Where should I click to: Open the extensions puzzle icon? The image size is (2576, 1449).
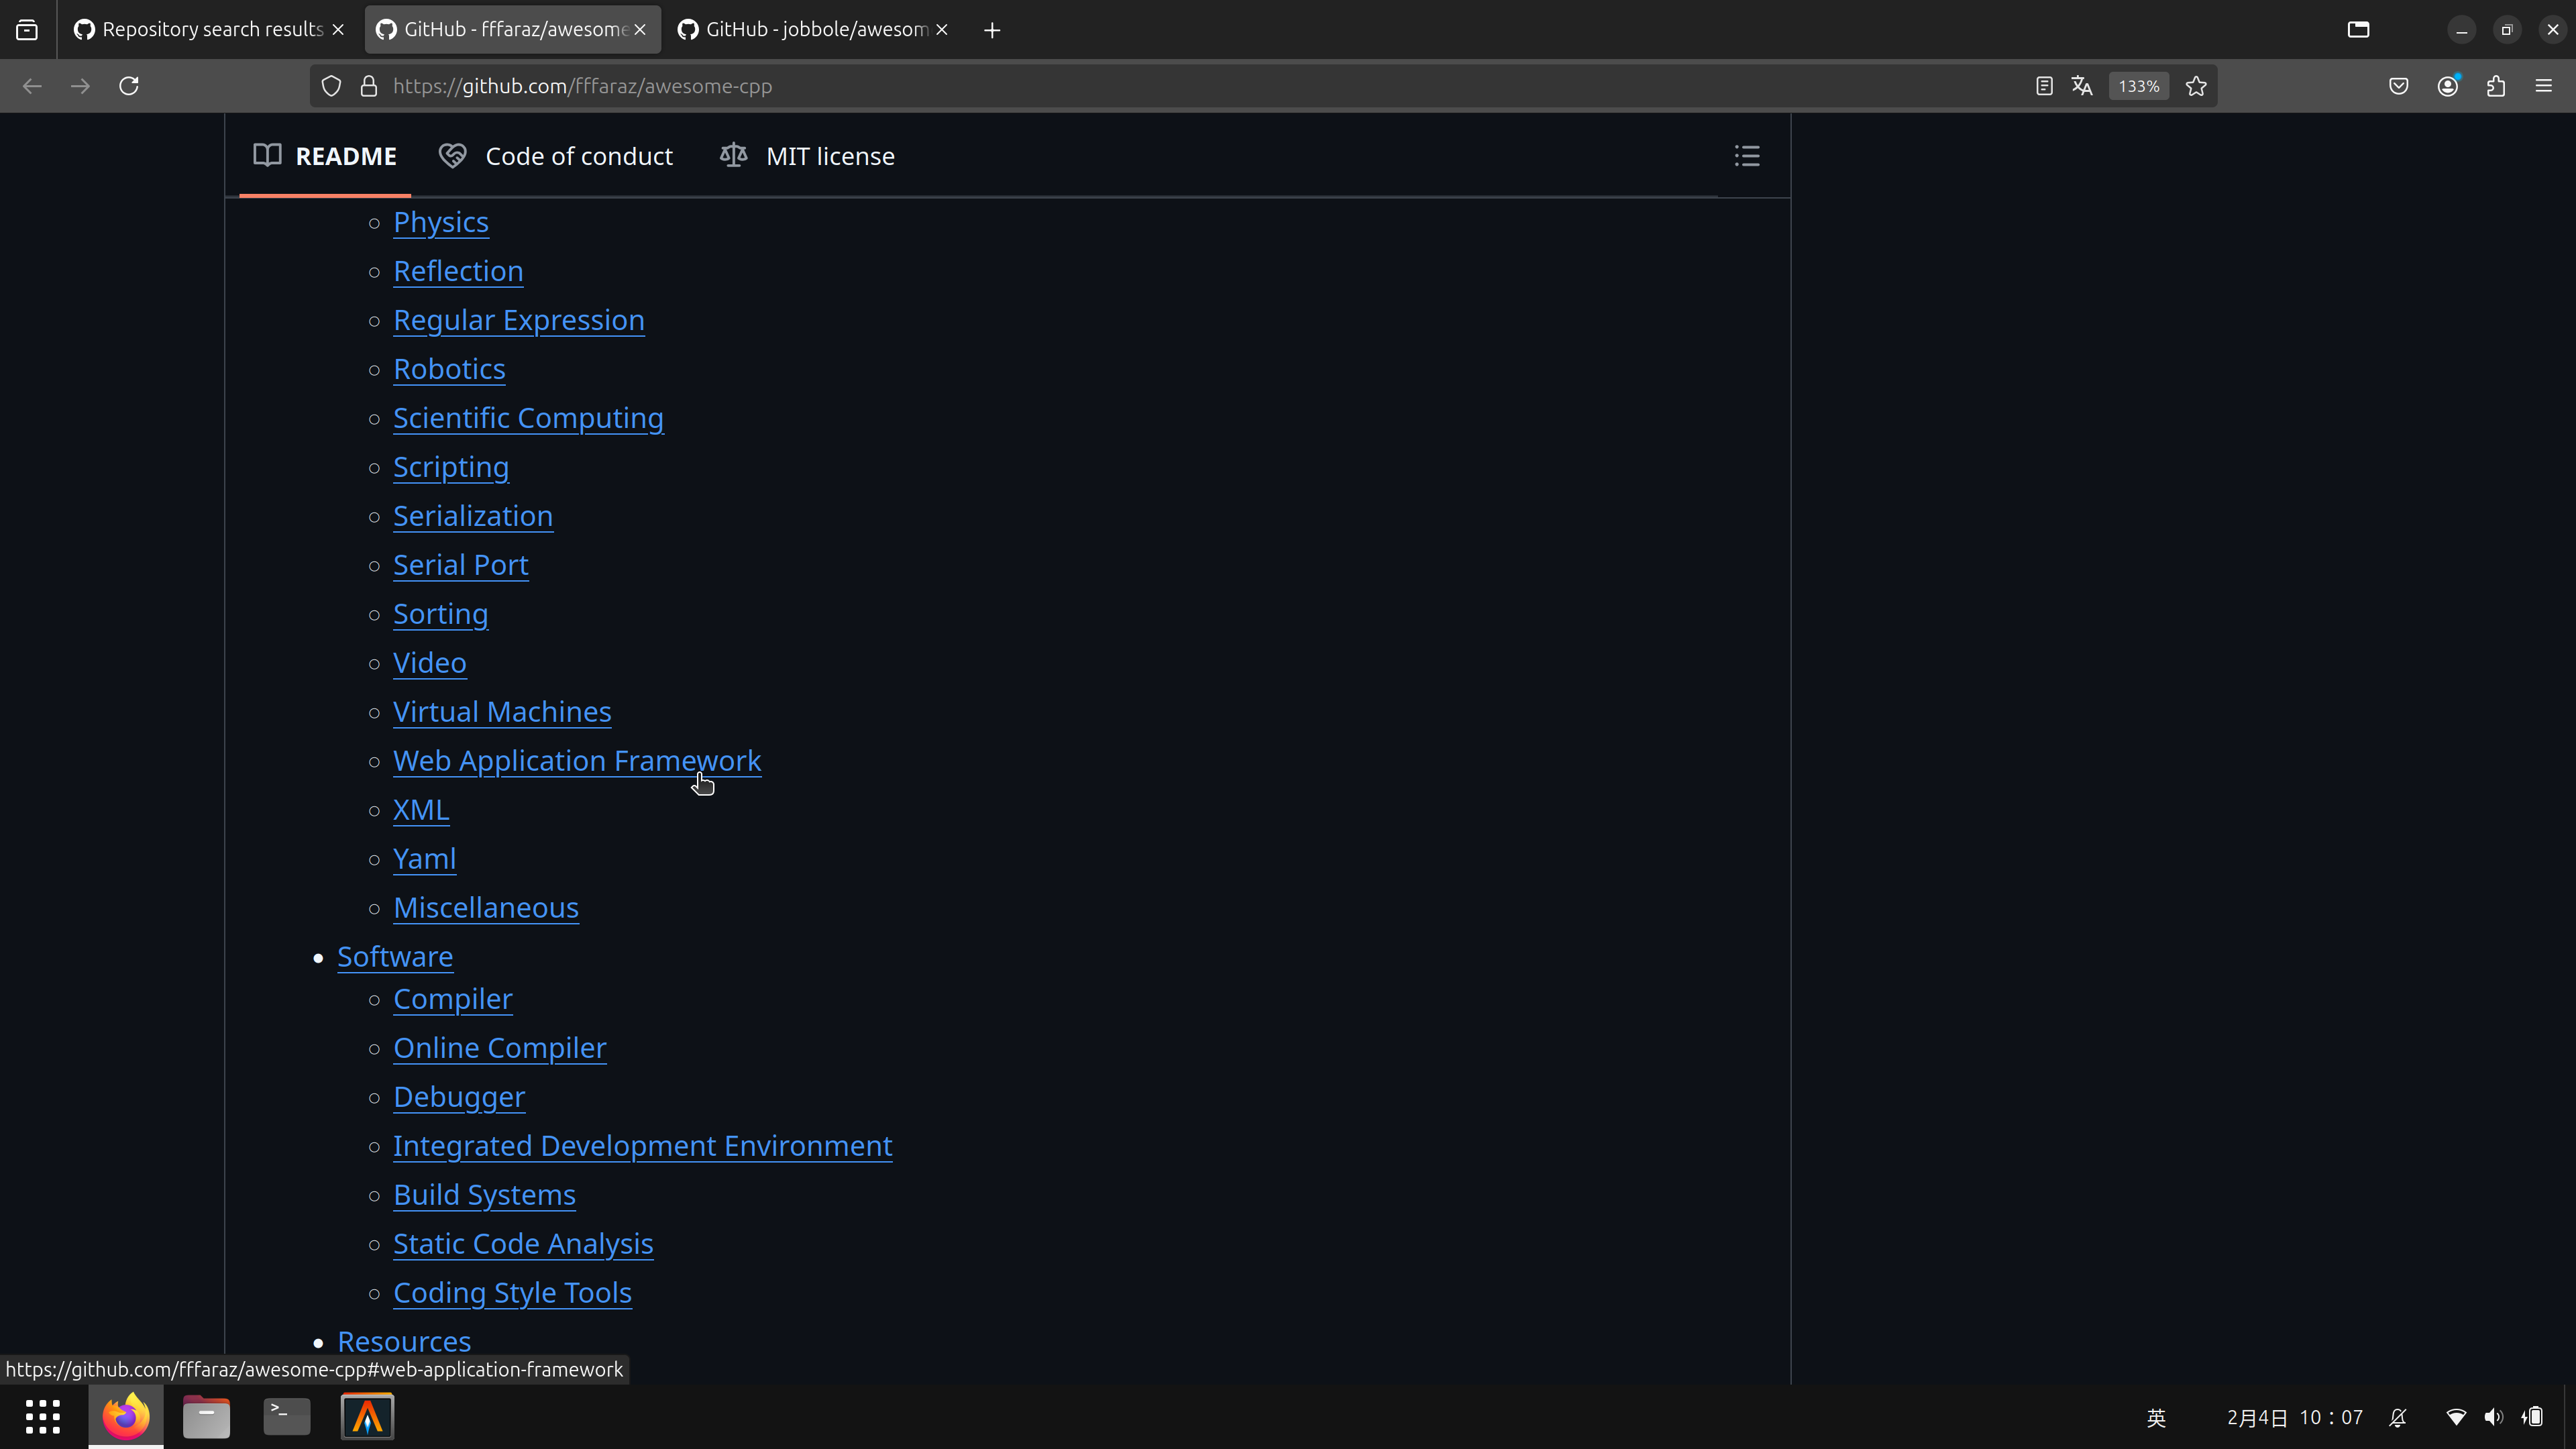(2496, 86)
